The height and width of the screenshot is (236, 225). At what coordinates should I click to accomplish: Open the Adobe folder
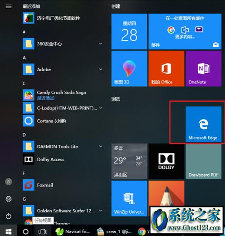[x=63, y=69]
